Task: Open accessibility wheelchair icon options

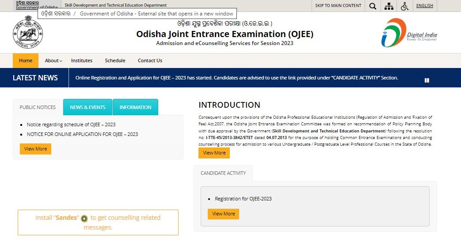Action: point(405,6)
